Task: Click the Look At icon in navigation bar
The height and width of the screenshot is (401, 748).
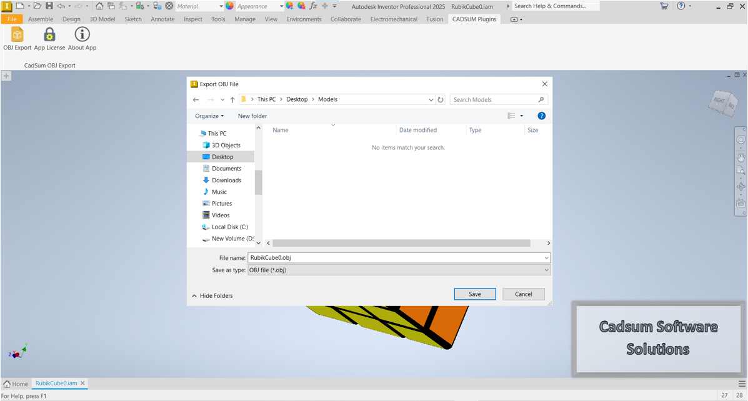Action: [741, 202]
